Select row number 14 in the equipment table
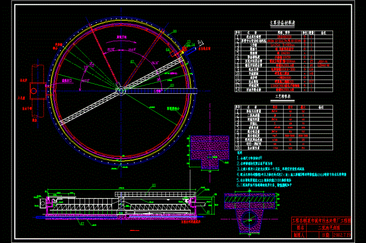Screen dimensions: 366x243 coord(237,90)
